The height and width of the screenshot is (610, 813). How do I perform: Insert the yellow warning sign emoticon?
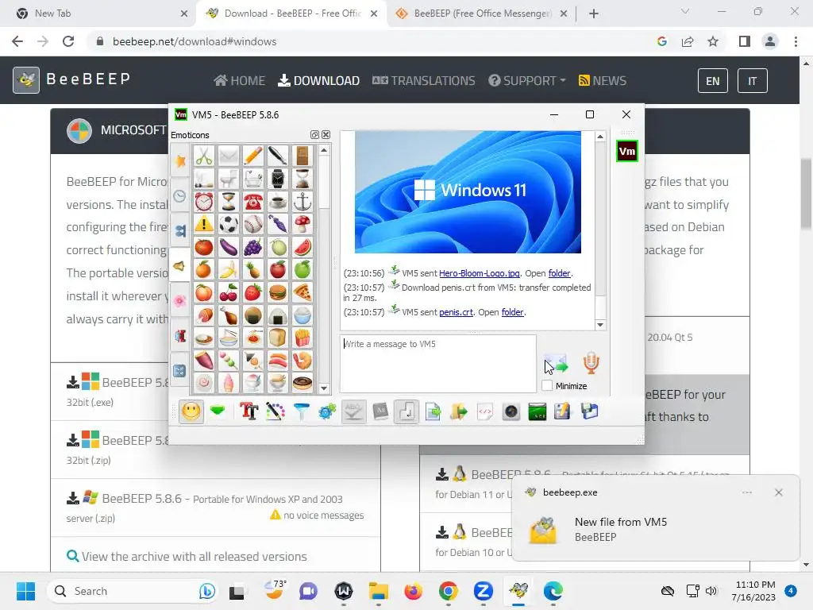pos(204,224)
